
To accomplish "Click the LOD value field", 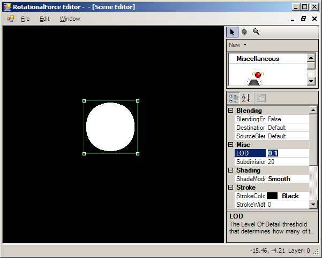I will pyautogui.click(x=287, y=153).
